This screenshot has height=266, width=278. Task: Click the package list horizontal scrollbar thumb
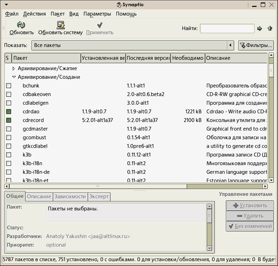tap(98, 186)
